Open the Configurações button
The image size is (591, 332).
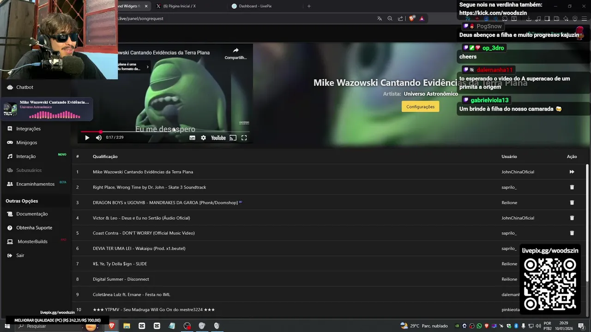tap(420, 107)
